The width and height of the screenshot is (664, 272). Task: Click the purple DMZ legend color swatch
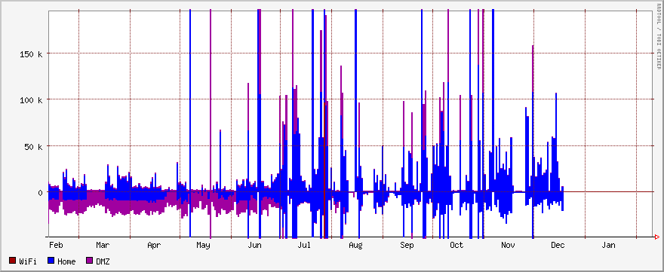coord(89,261)
